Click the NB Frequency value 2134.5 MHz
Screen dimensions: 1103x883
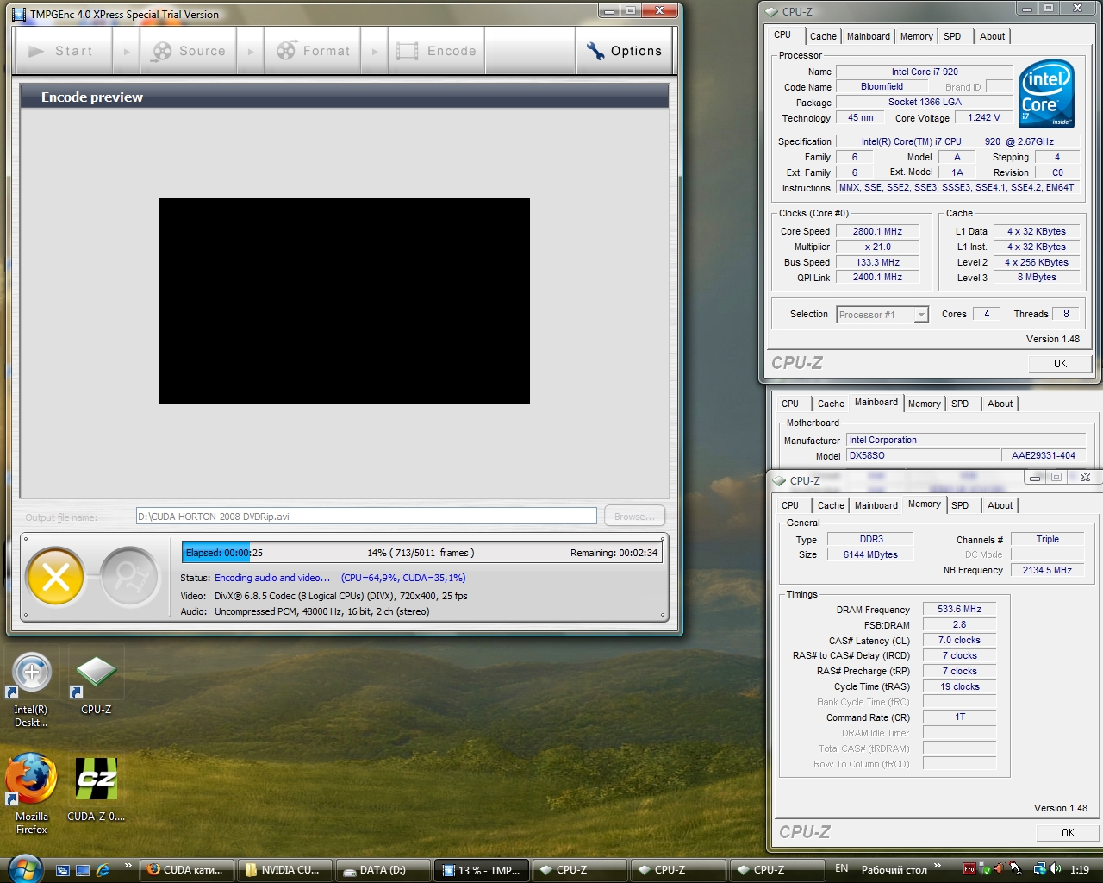[x=1047, y=570]
